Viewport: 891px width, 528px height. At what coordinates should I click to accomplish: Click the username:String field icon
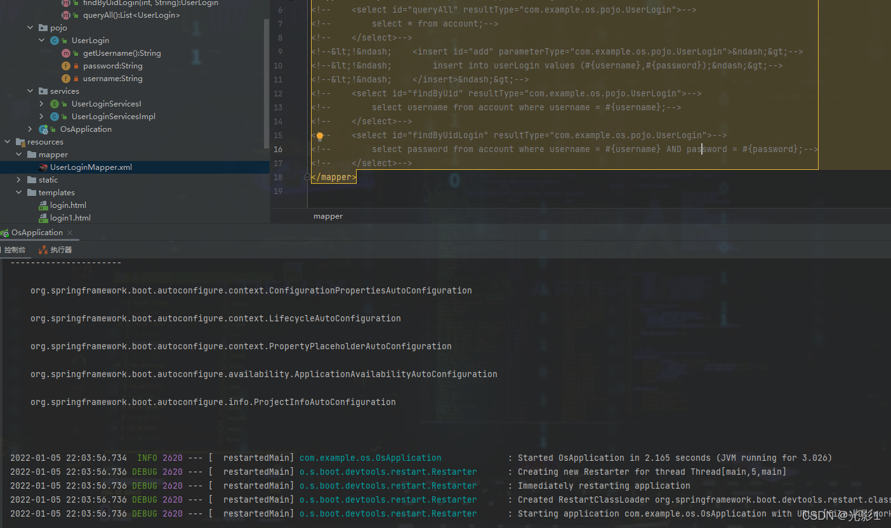[x=65, y=79]
